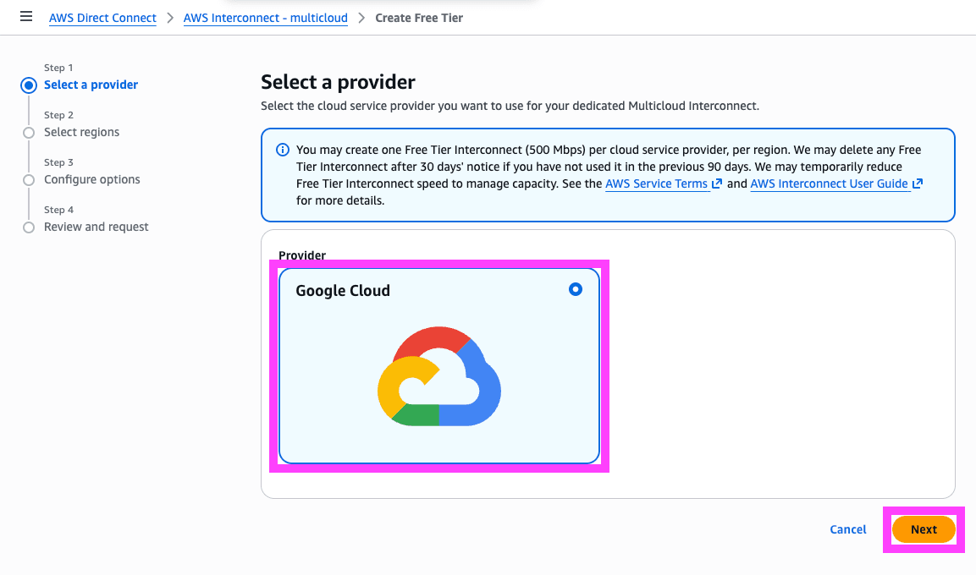Click the Google Cloud card title
The image size is (976, 575).
(x=343, y=290)
